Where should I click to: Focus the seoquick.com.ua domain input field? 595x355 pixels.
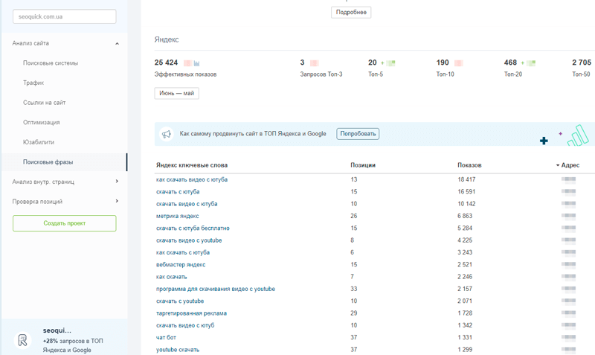(65, 16)
